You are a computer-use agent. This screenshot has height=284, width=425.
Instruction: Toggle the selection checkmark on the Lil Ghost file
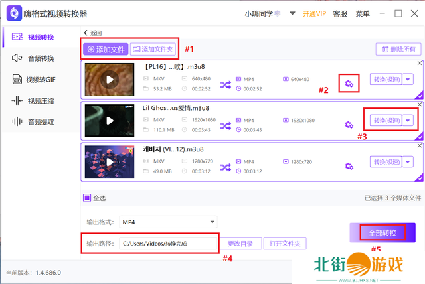pyautogui.click(x=419, y=136)
